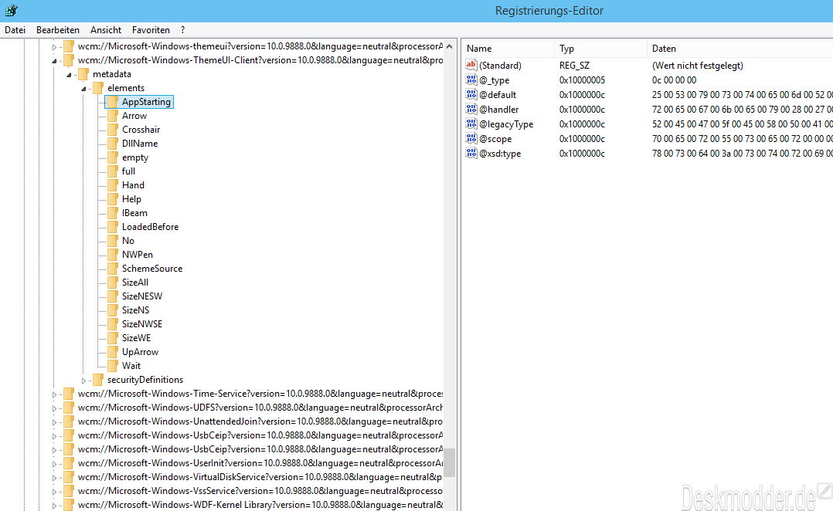Image resolution: width=833 pixels, height=511 pixels.
Task: Select the SizeNESW key
Action: (x=142, y=296)
